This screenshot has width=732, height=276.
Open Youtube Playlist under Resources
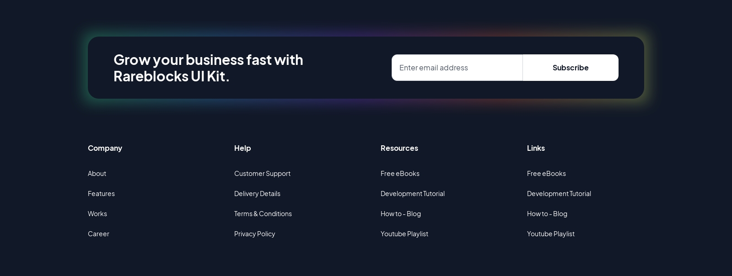click(x=404, y=234)
